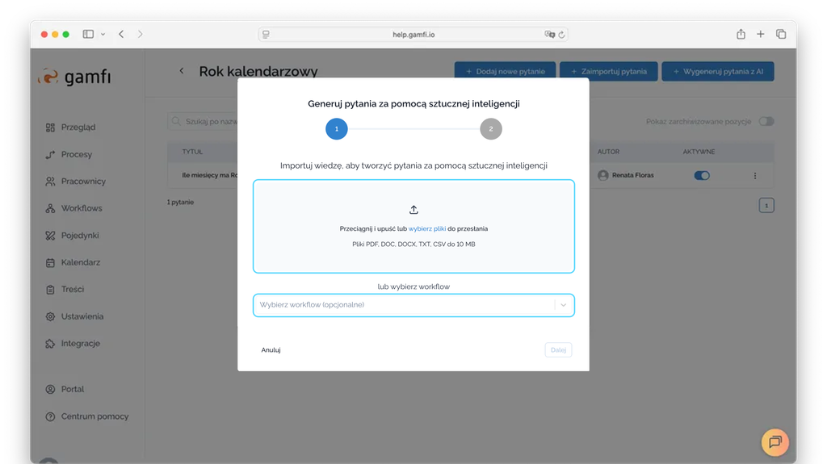Open the chat support bubble icon

click(775, 441)
